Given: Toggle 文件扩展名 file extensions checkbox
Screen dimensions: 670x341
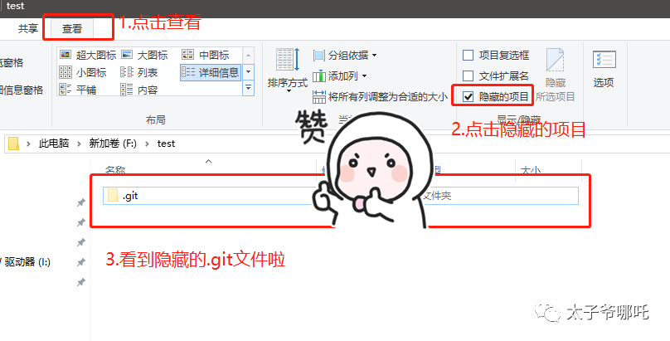Looking at the screenshot, I should [x=469, y=76].
